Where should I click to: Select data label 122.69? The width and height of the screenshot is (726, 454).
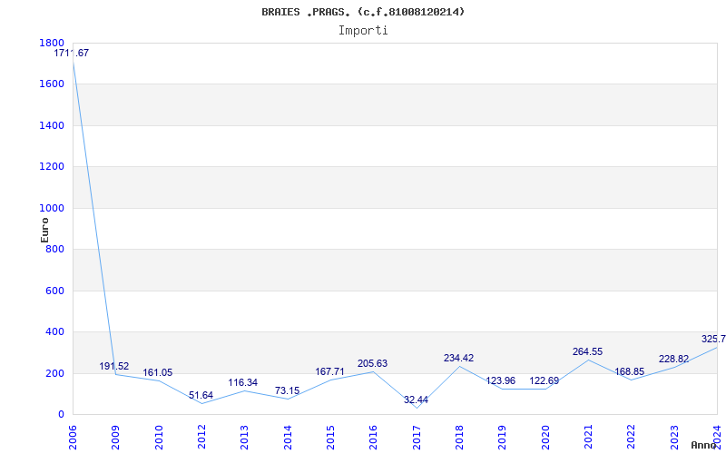coord(544,380)
